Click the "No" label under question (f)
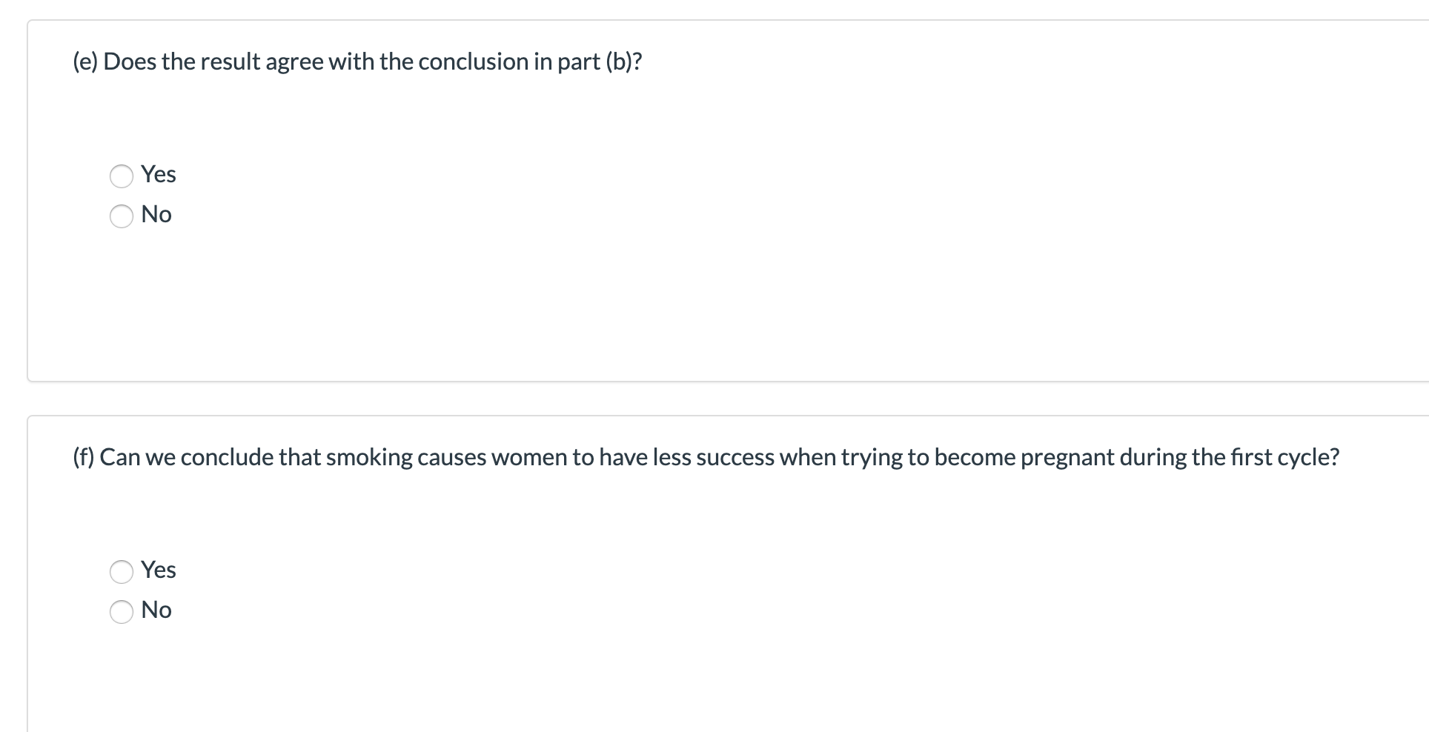 156,610
